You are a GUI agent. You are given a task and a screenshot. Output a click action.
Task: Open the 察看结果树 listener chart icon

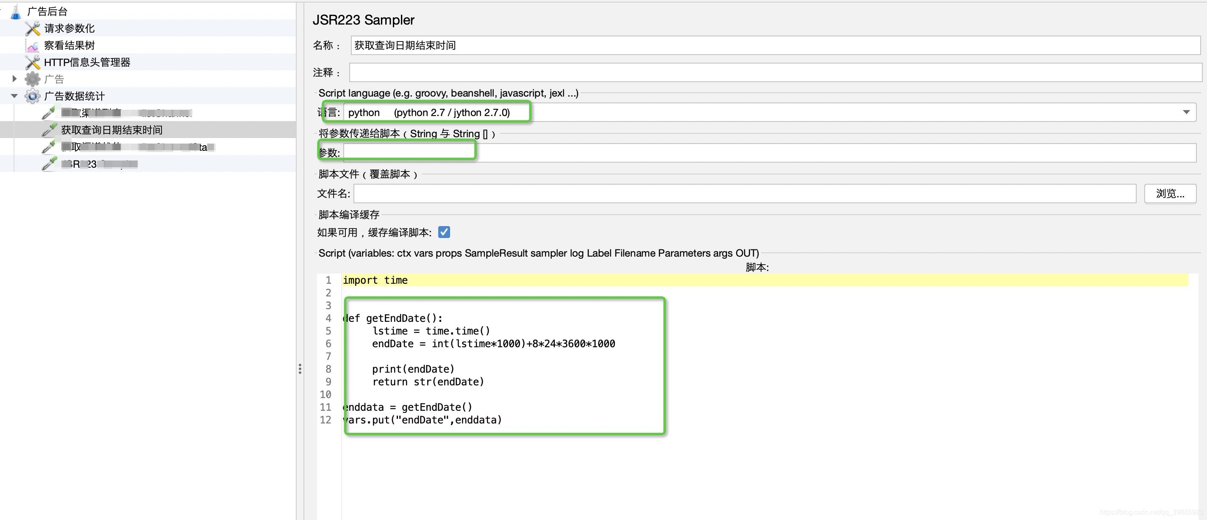[x=31, y=45]
